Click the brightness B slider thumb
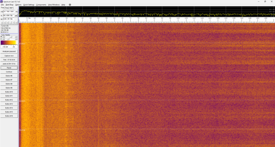 click(x=11, y=37)
